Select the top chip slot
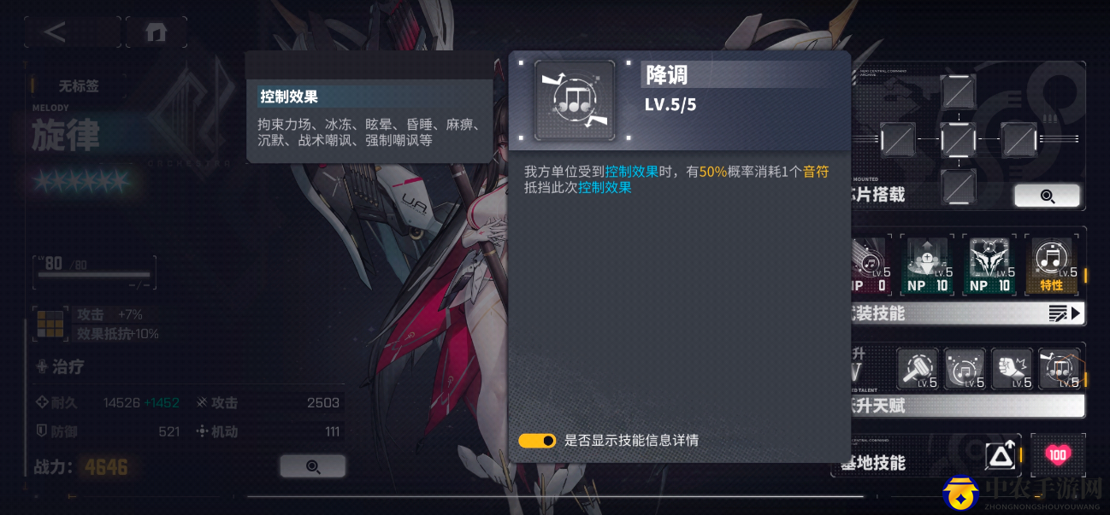This screenshot has height=515, width=1110. point(958,91)
